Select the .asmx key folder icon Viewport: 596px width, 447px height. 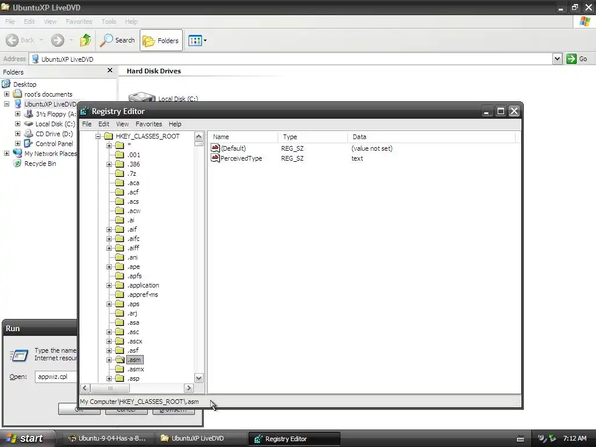(120, 369)
